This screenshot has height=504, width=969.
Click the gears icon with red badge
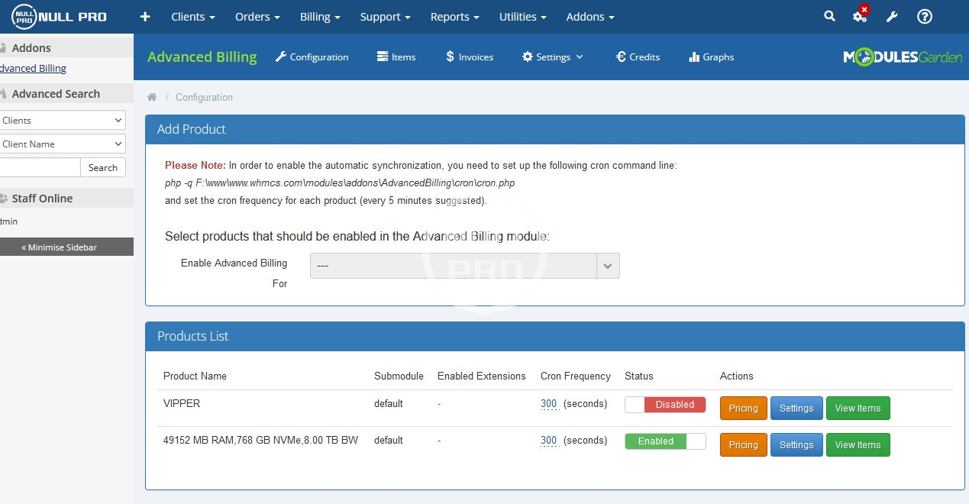point(860,16)
